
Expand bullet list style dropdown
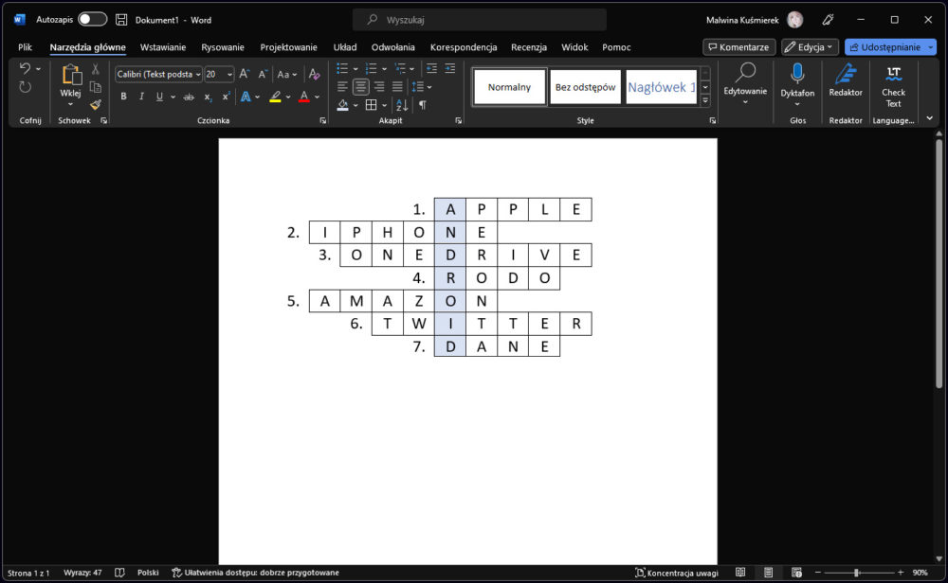click(x=355, y=69)
